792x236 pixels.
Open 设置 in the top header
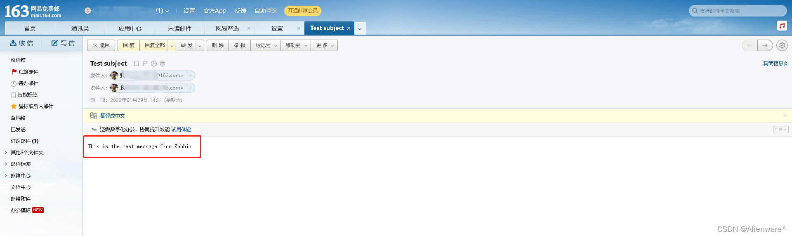click(189, 11)
